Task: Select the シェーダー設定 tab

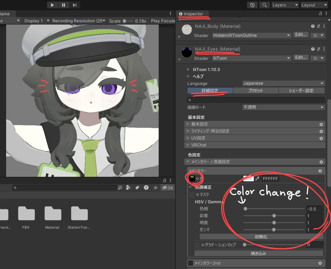Action: click(x=302, y=90)
